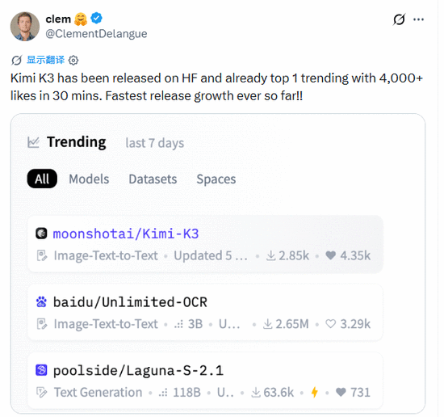
Task: Open the three-dot more options menu
Action: point(418,19)
